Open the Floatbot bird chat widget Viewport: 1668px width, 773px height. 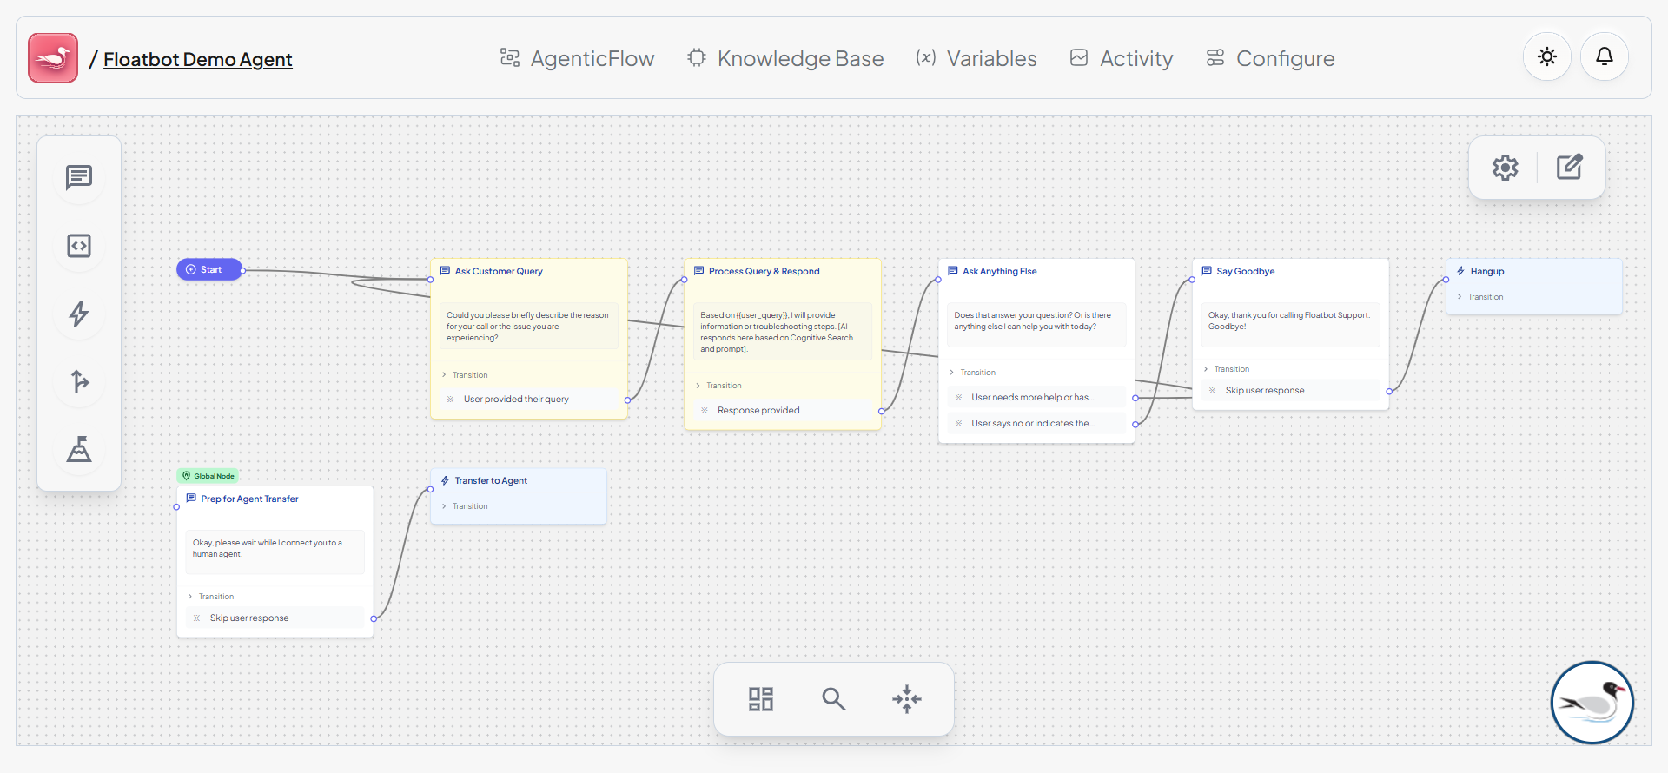(1592, 703)
